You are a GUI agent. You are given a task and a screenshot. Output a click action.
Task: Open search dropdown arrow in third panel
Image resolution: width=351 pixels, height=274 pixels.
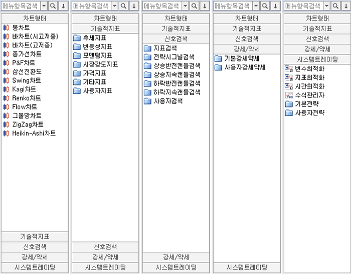[x=186, y=6]
